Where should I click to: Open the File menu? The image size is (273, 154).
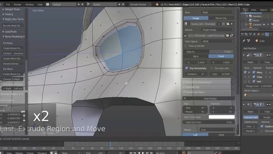pyautogui.click(x=8, y=4)
